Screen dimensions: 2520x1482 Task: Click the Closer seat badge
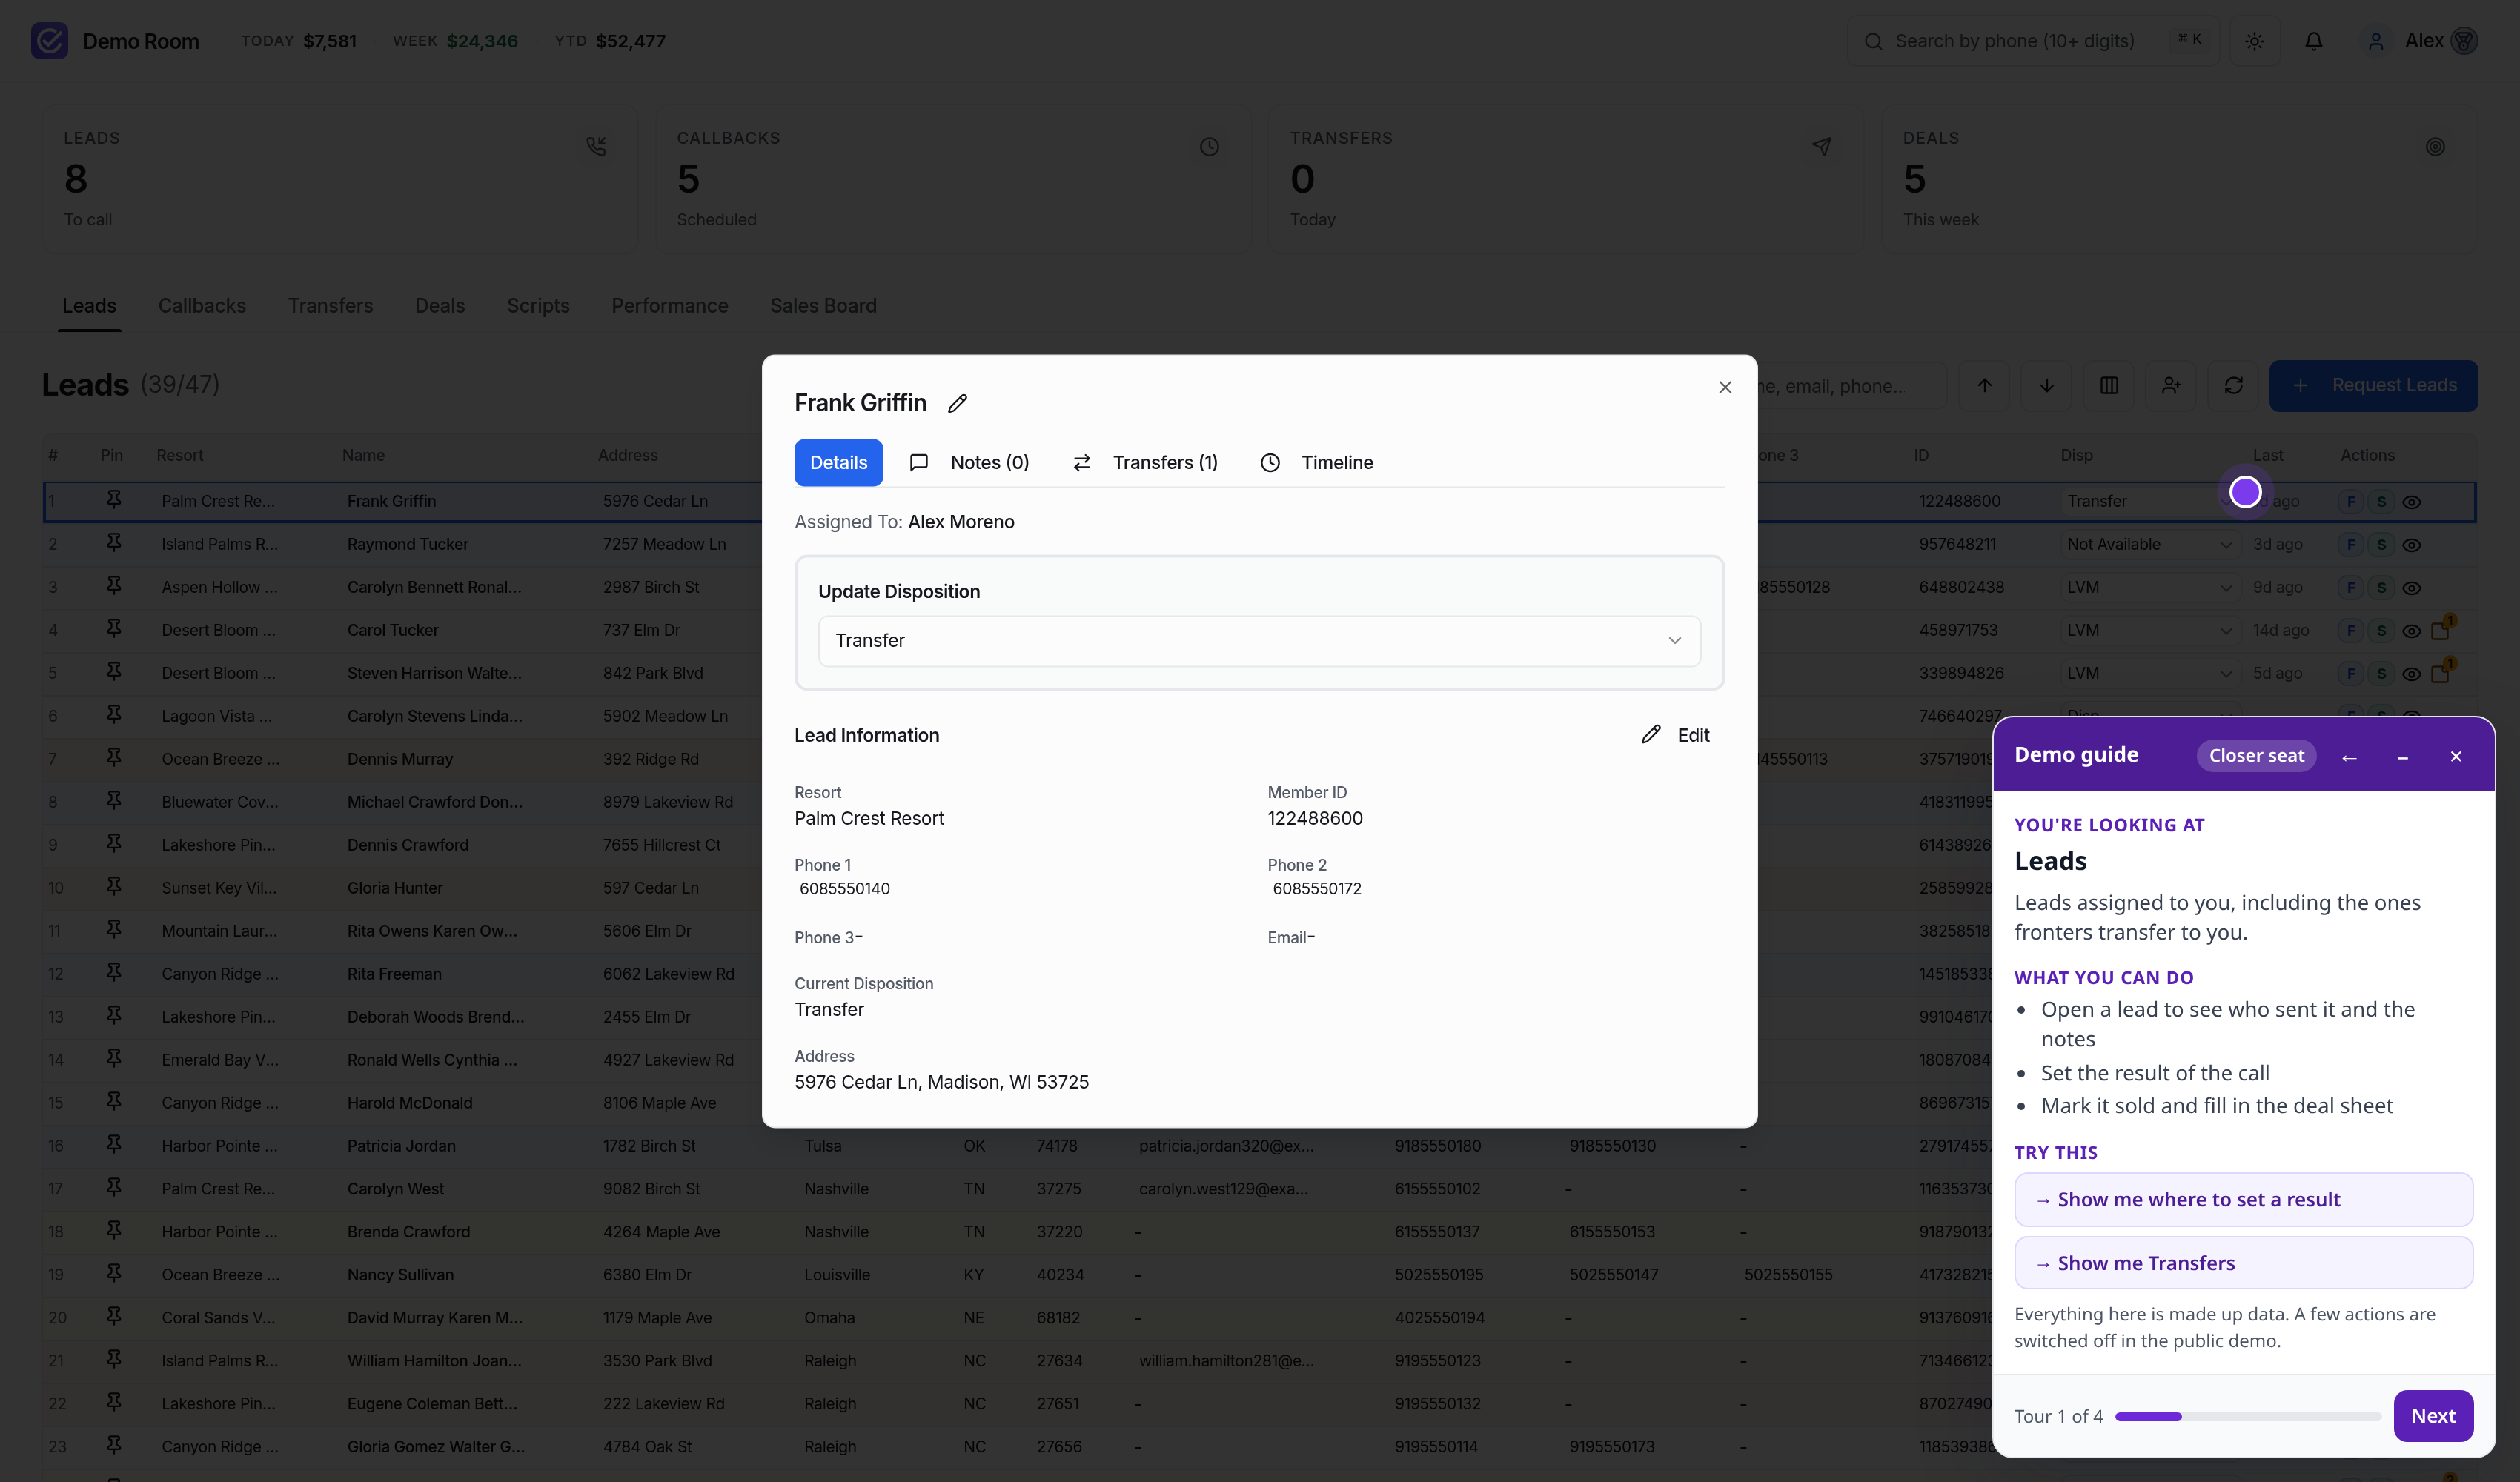(x=2256, y=756)
